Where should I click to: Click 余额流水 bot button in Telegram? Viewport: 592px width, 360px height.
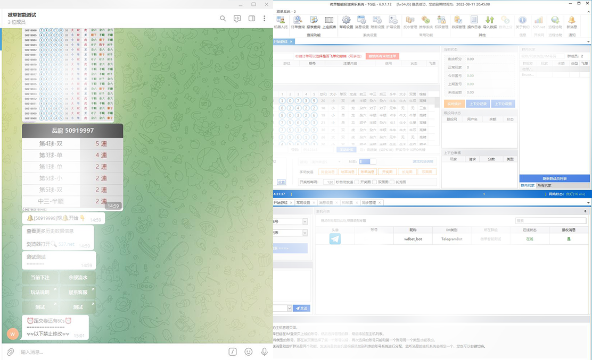[78, 278]
